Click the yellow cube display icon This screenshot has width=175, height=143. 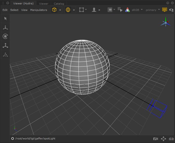click(54, 10)
